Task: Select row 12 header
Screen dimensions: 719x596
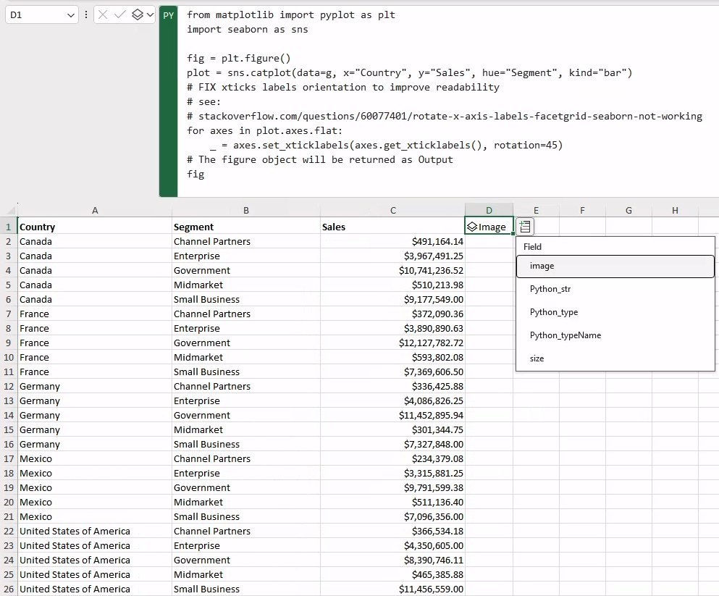Action: [x=9, y=387]
